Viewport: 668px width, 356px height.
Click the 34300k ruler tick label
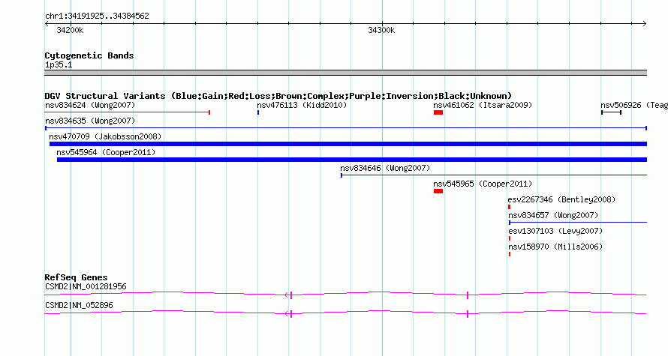coord(381,30)
